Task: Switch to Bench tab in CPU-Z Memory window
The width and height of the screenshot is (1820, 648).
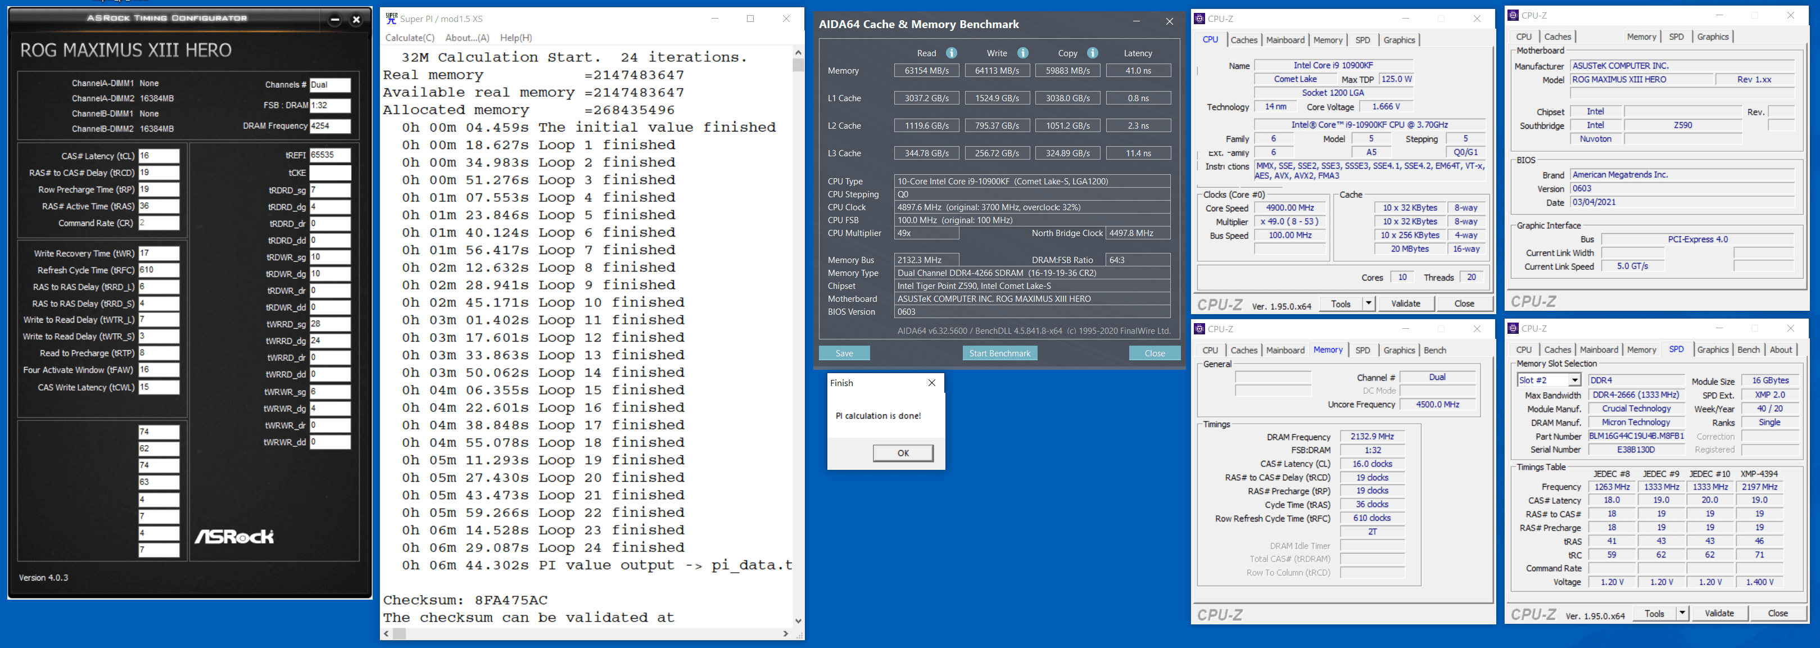Action: tap(1434, 351)
